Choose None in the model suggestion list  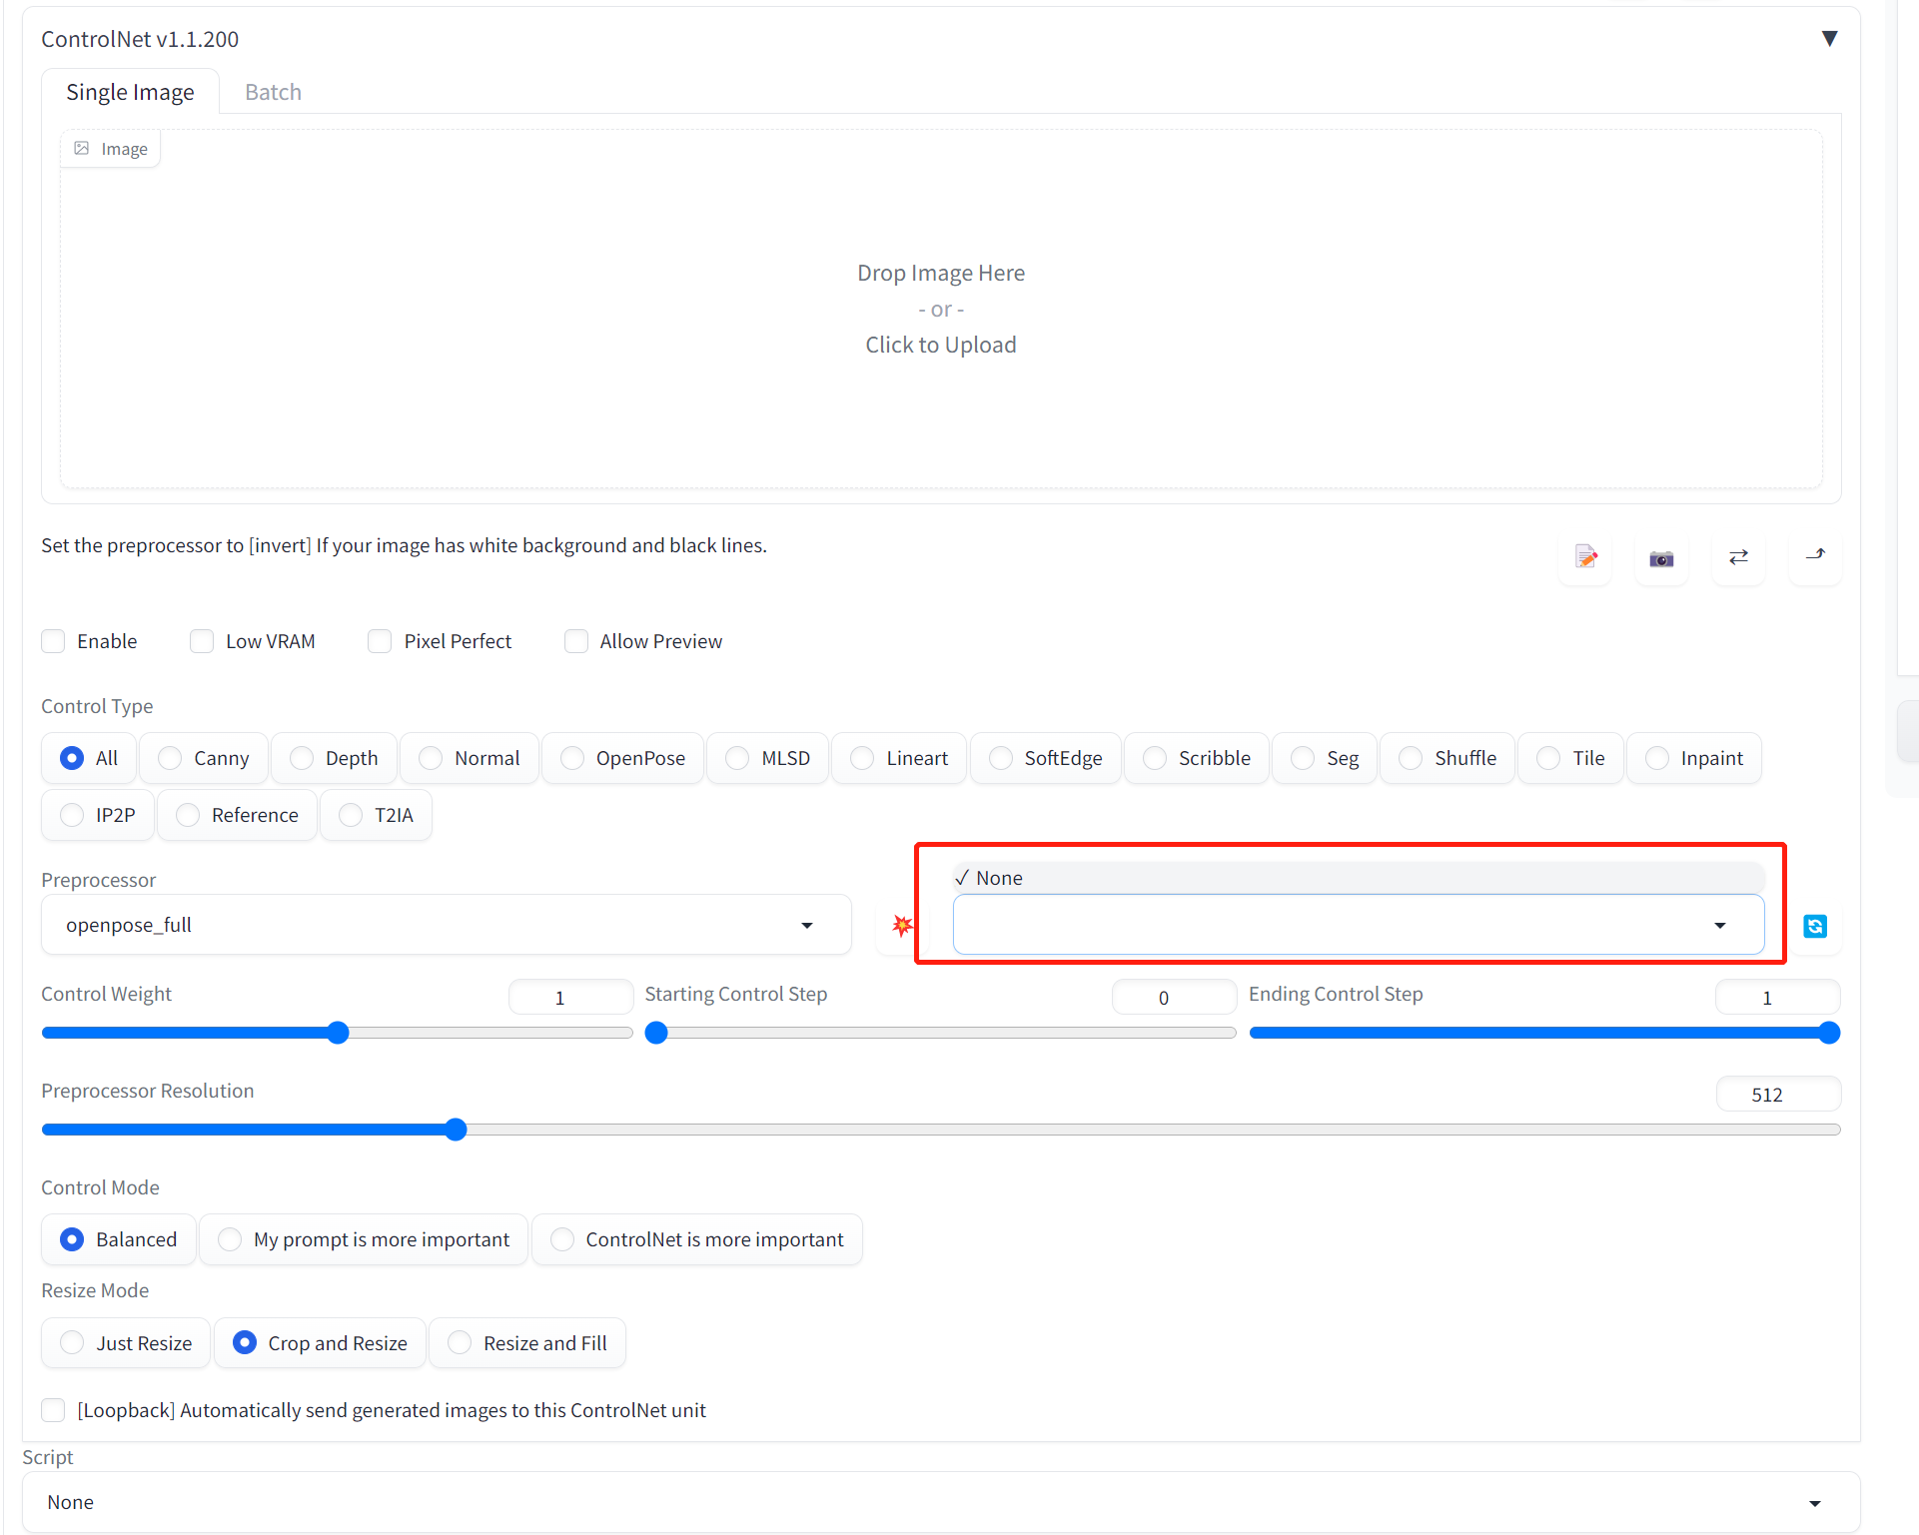coord(1000,877)
